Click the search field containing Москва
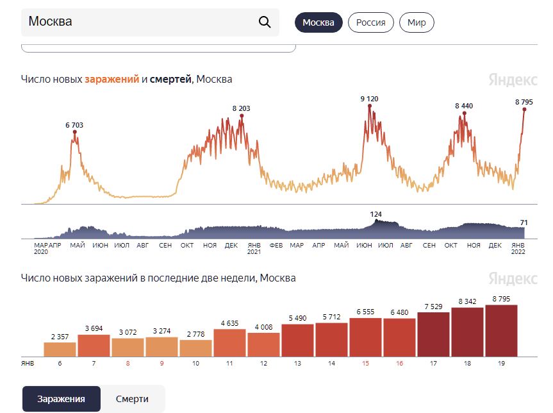Viewport: 553px width, 413px height. [x=150, y=22]
